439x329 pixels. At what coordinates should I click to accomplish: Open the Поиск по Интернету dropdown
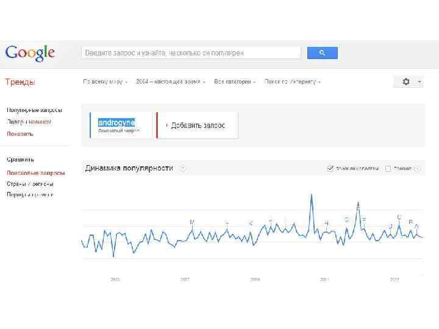[293, 82]
